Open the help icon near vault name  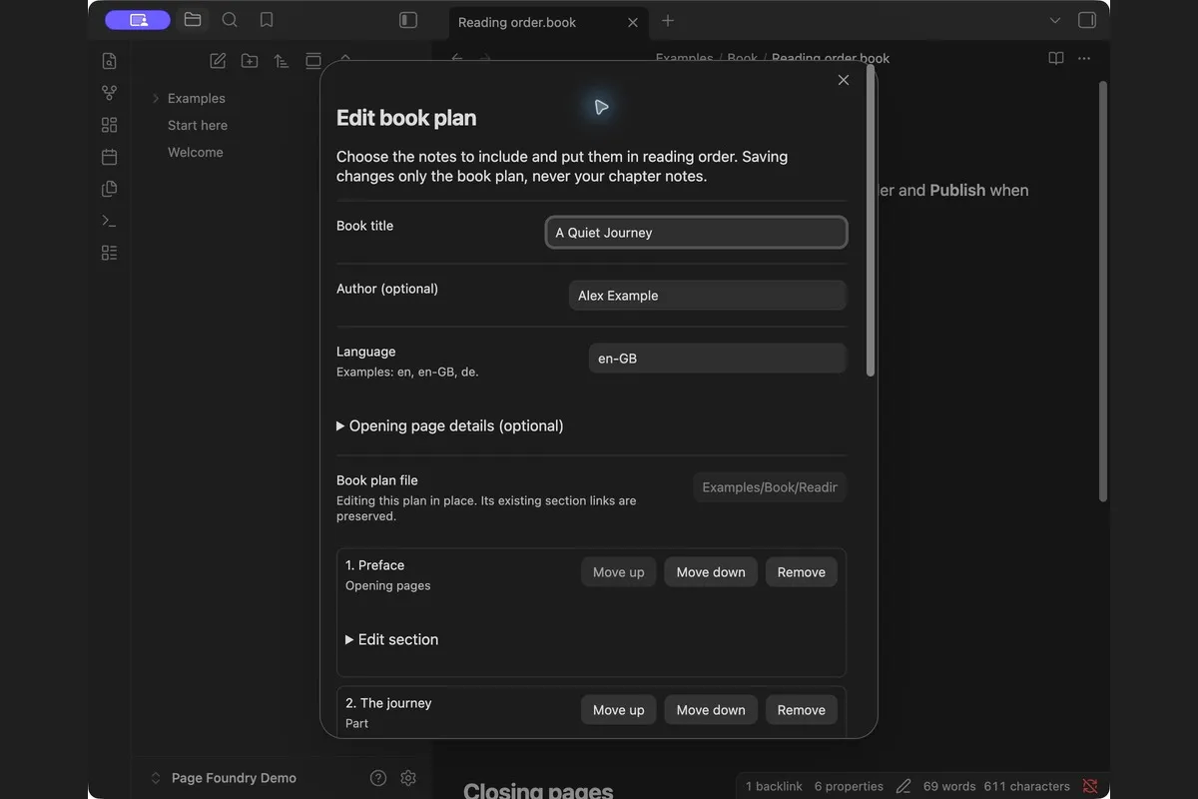tap(378, 778)
